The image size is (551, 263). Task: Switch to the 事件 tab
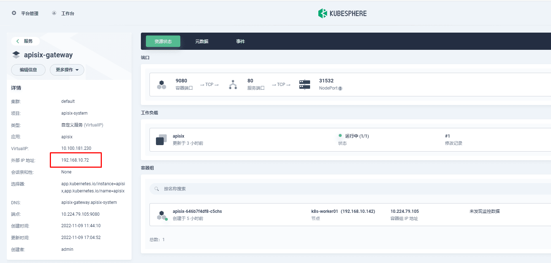tap(241, 42)
